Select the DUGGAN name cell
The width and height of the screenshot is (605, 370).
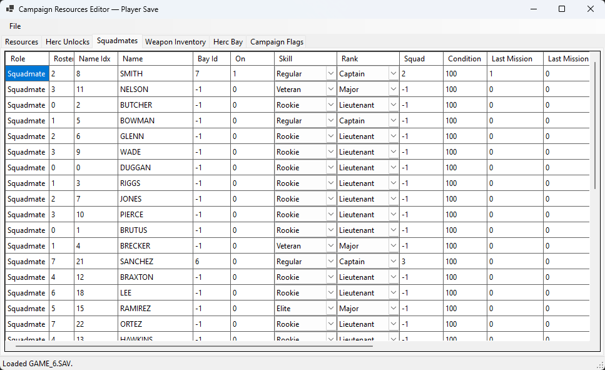(x=155, y=168)
